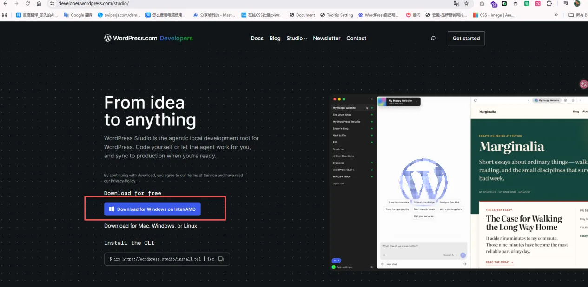Expand the Studio navigation dropdown
The image size is (588, 287).
297,38
